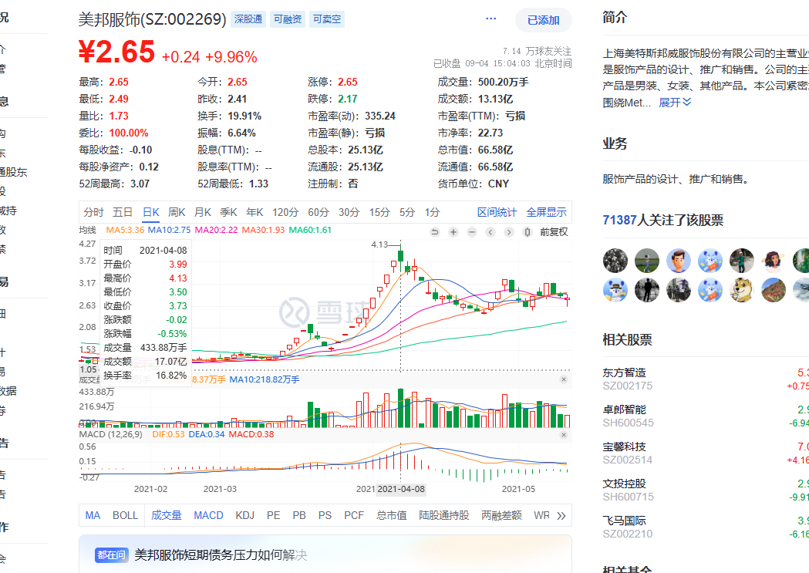
Task: Switch to 分时 chart tab
Action: 94,213
